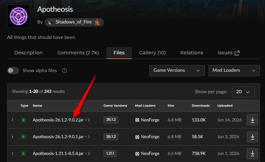Click the +1 extra versions on the 9.0.1 row

pos(87,137)
